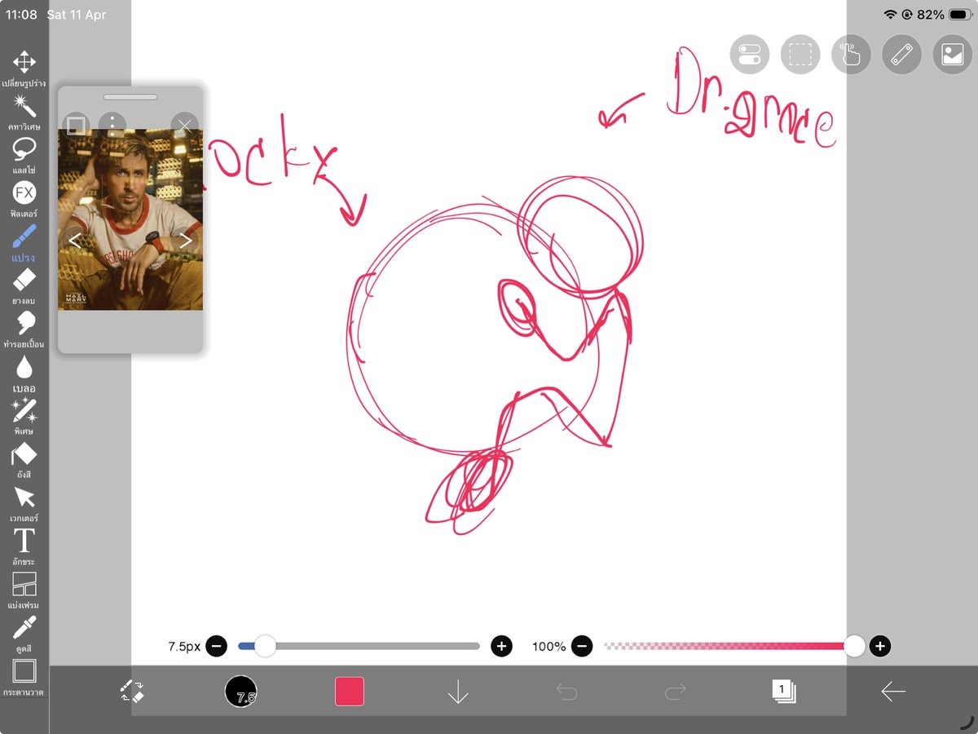Tap the down arrow to hide toolbar

(x=458, y=692)
